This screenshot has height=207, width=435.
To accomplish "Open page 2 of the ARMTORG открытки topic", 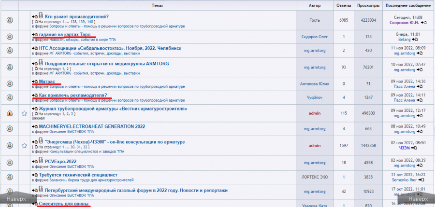I will (68, 69).
